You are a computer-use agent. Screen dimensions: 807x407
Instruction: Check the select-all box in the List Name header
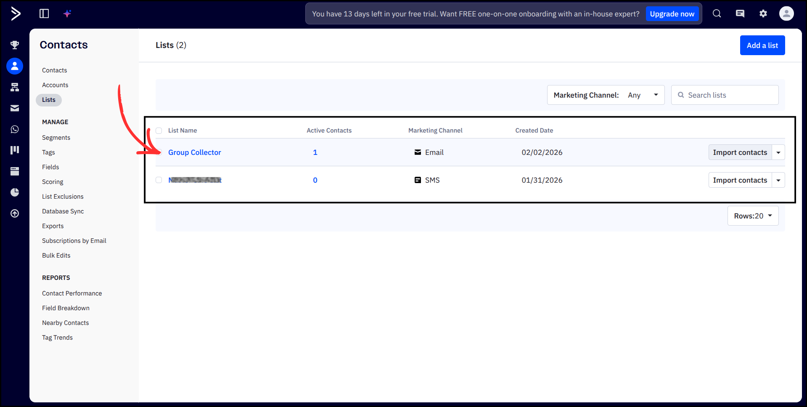tap(159, 130)
